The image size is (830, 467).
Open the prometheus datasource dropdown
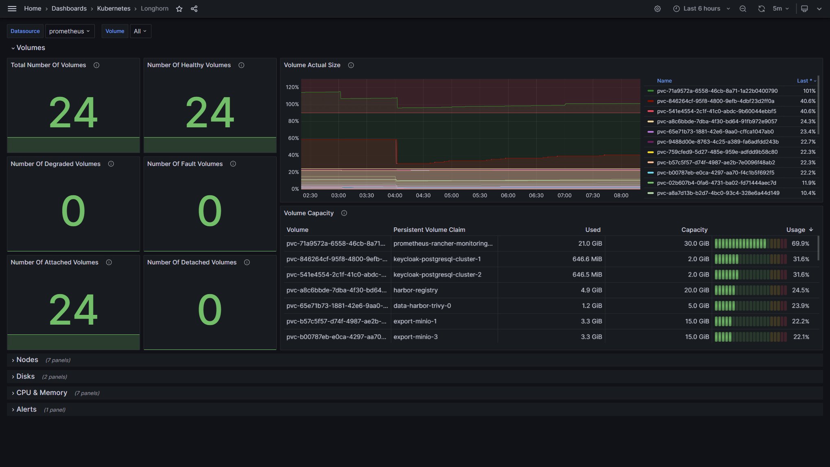pyautogui.click(x=70, y=31)
